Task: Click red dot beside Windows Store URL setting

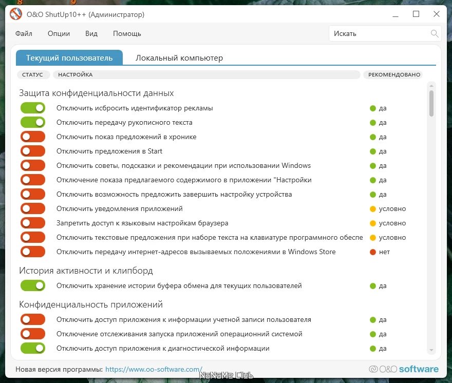Action: point(373,252)
